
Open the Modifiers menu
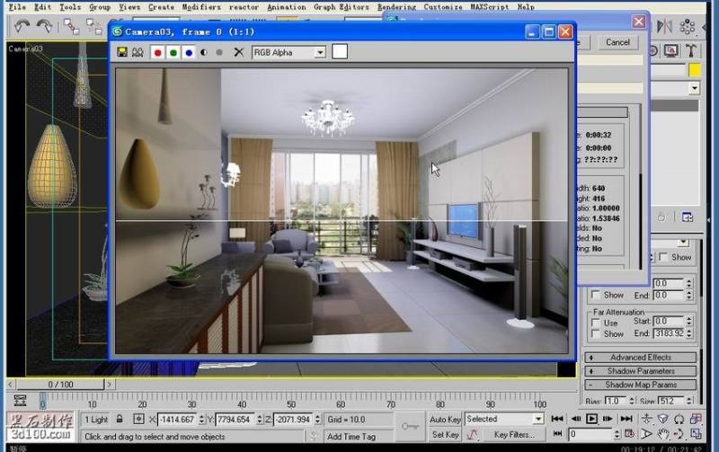pos(200,7)
